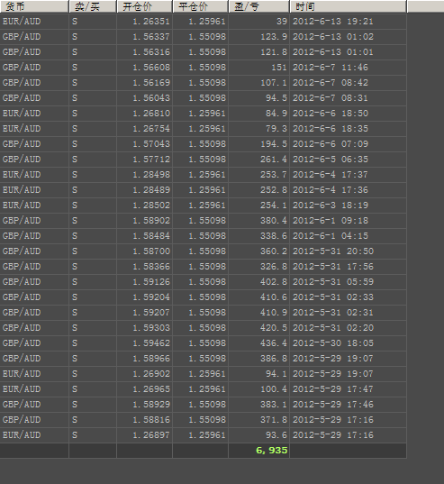Select time 2012-6-7 08:31
This screenshot has width=444, height=484.
(331, 98)
